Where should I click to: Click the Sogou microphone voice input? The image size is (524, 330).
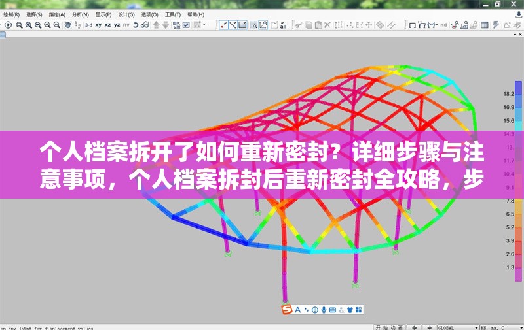[x=324, y=310]
